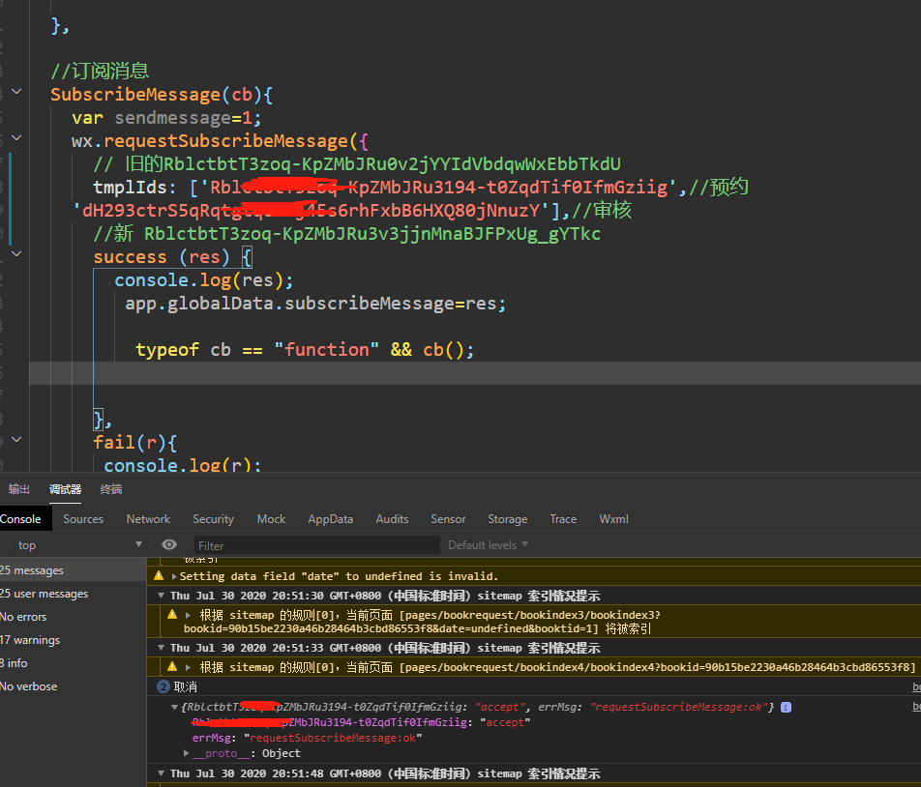Open the Mock tab
Viewport: 921px width, 787px height.
click(271, 519)
